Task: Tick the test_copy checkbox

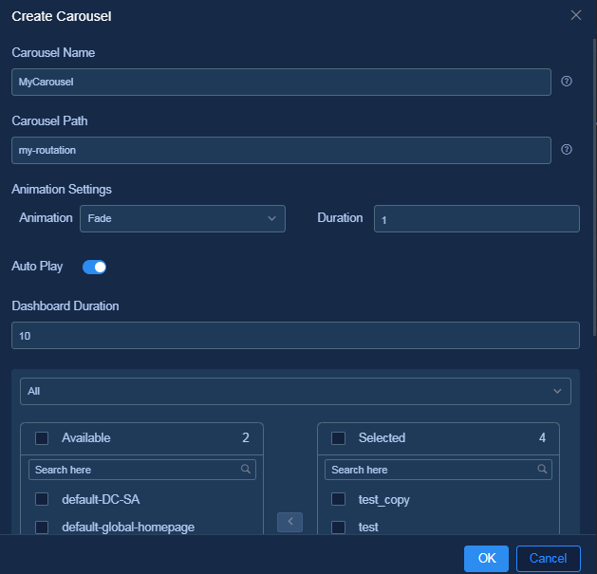Action: (338, 499)
